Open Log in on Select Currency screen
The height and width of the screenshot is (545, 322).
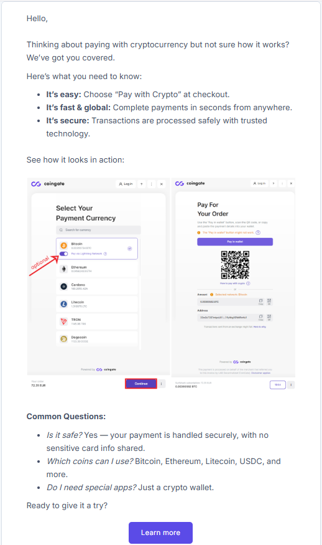coord(126,184)
